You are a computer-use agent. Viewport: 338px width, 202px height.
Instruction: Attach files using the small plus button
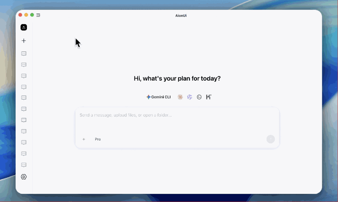(x=84, y=139)
